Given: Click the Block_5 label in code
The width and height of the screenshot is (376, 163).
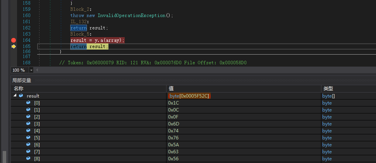Looking at the screenshot, I should [80, 34].
